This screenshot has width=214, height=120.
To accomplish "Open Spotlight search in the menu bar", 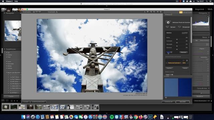I will 207,1.
